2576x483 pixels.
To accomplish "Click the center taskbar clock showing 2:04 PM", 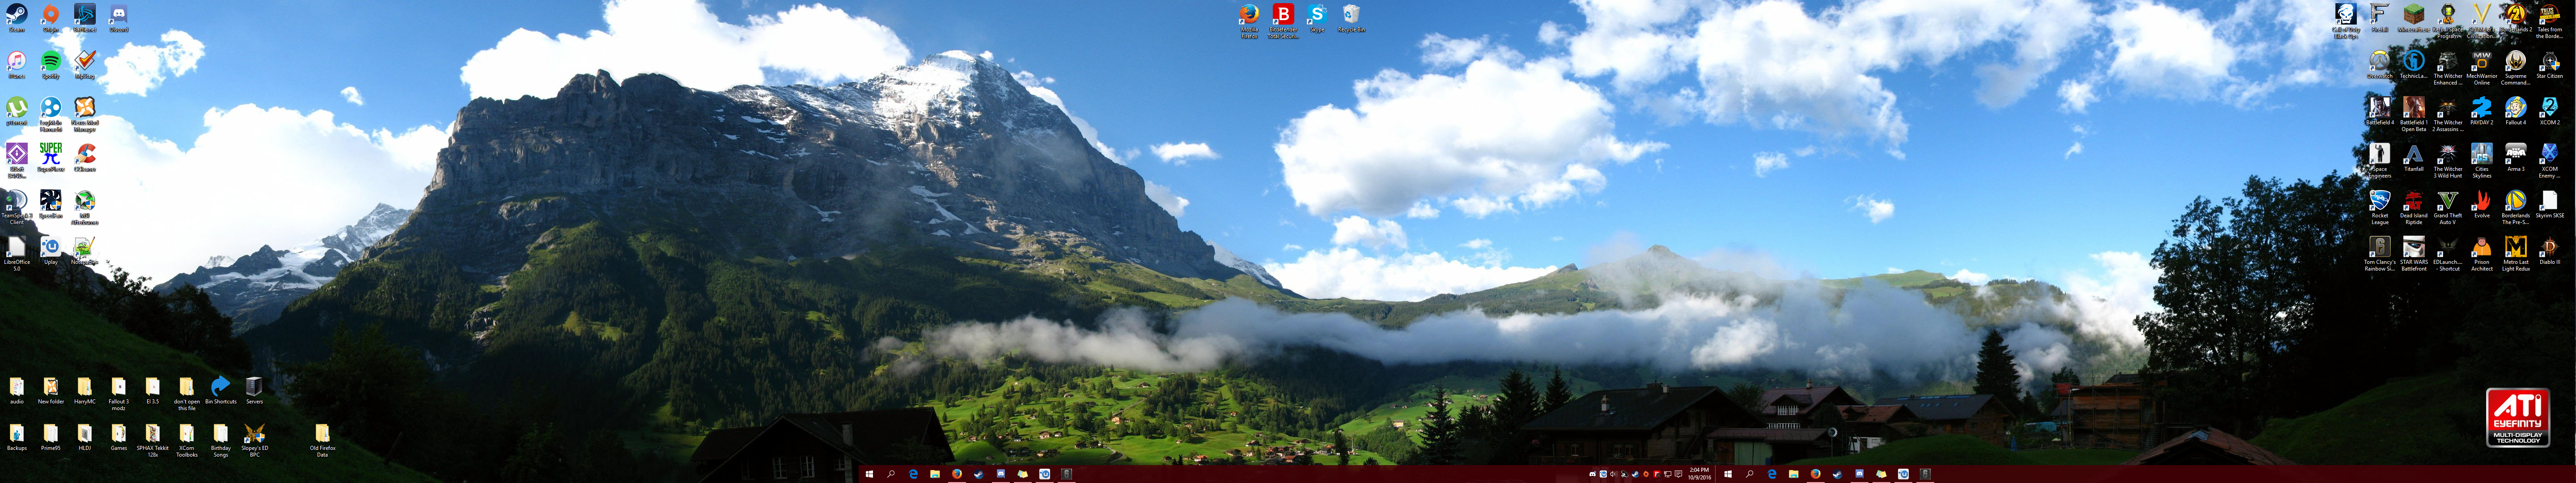I will (1699, 474).
